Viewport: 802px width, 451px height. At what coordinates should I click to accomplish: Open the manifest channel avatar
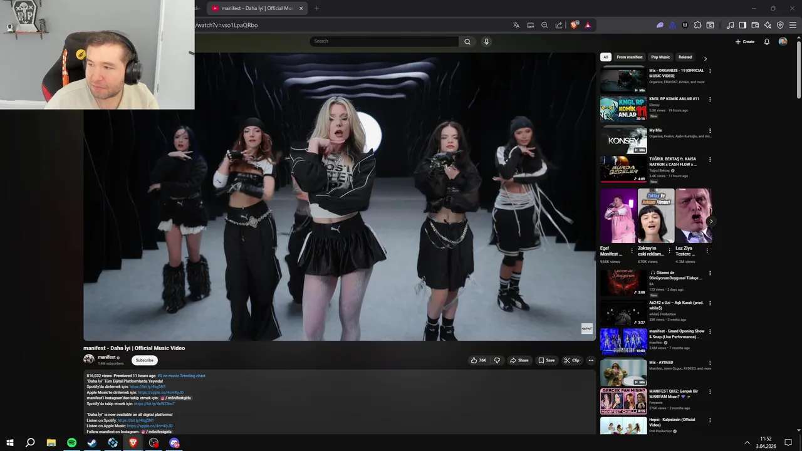(x=89, y=360)
